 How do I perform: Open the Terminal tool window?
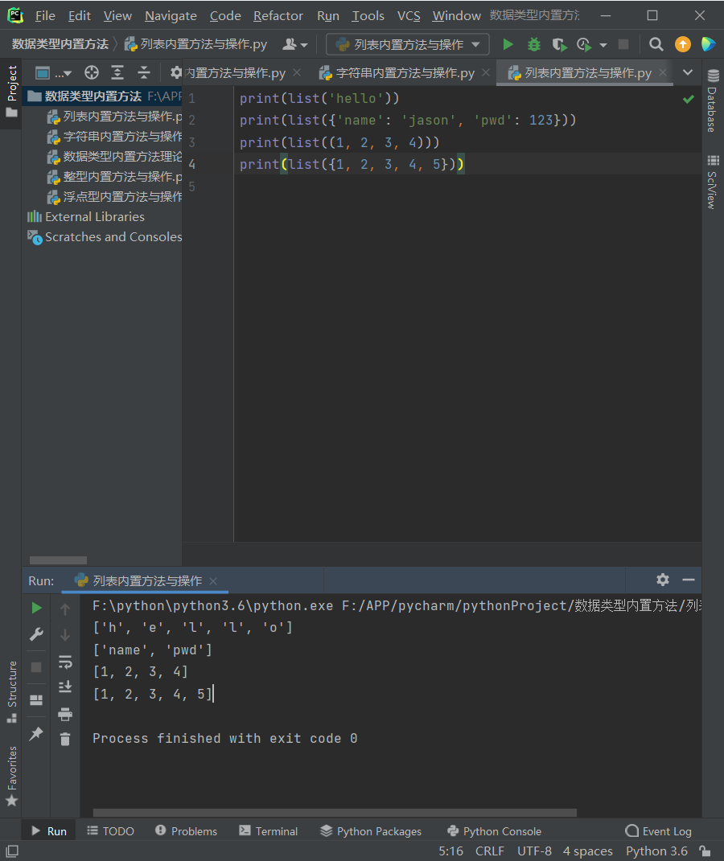269,830
